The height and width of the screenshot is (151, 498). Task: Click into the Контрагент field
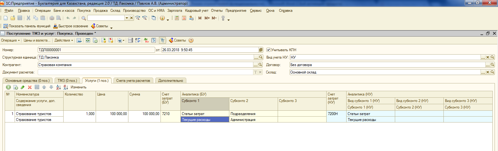[x=146, y=65]
